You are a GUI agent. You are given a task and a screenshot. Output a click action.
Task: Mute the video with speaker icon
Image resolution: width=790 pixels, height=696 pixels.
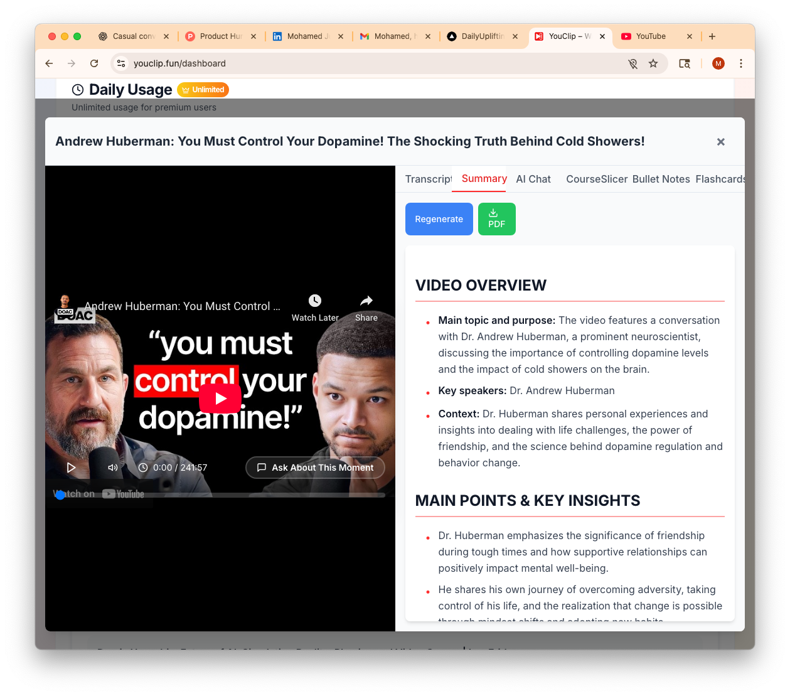[x=113, y=468]
